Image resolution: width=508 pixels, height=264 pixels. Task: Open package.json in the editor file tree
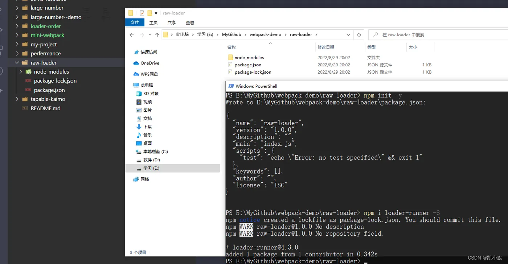[x=49, y=90]
